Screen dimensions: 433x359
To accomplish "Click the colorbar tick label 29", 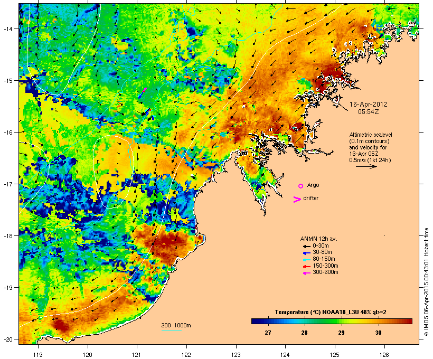I will [341, 333].
